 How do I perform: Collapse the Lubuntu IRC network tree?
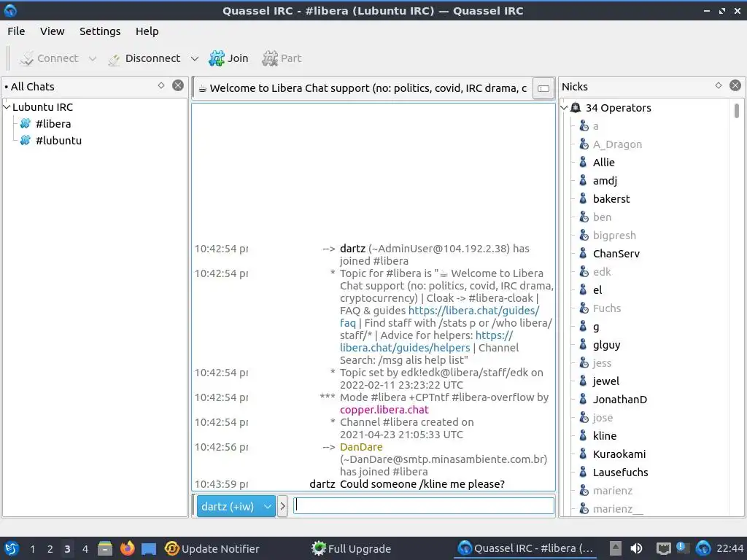click(x=7, y=107)
